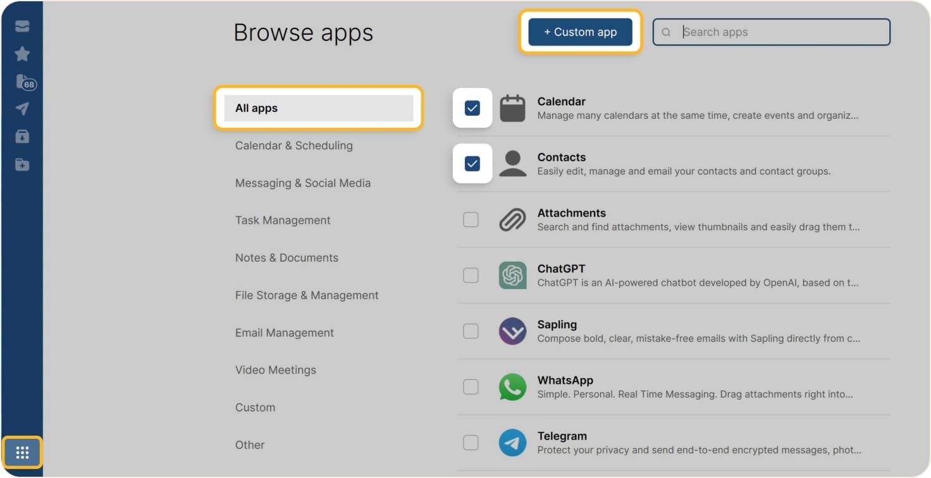Click the ChatGPT description text
The height and width of the screenshot is (478, 931).
pos(698,283)
